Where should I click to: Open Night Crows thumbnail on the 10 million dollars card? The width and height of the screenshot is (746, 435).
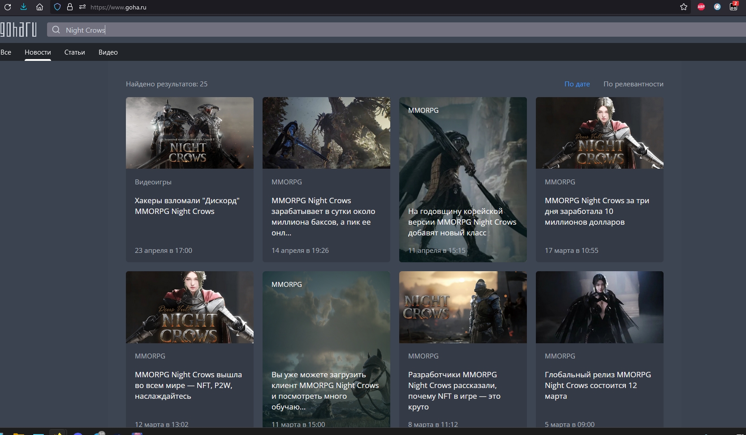(599, 133)
